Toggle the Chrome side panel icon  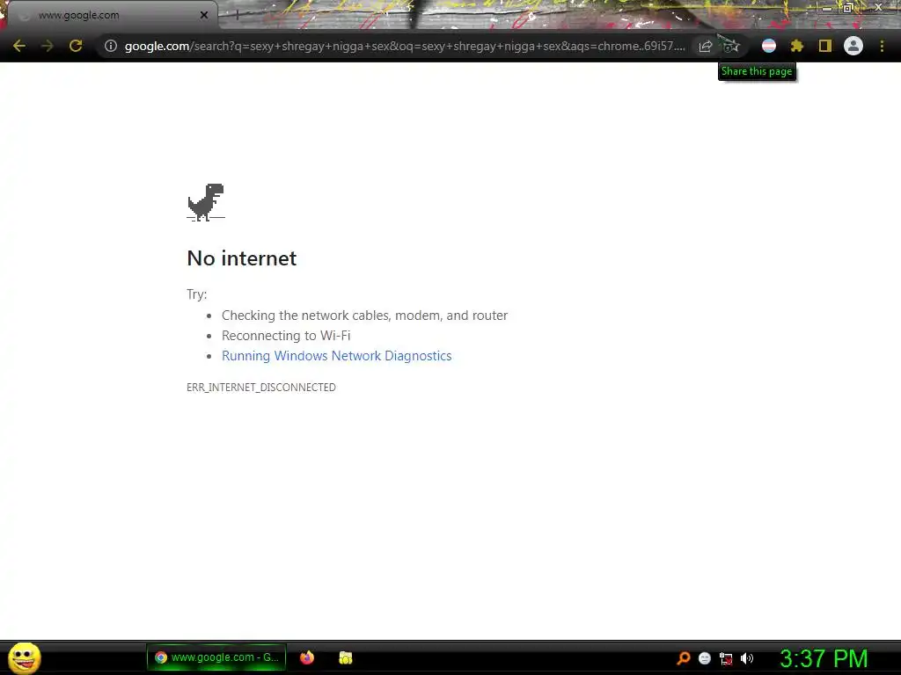click(825, 46)
